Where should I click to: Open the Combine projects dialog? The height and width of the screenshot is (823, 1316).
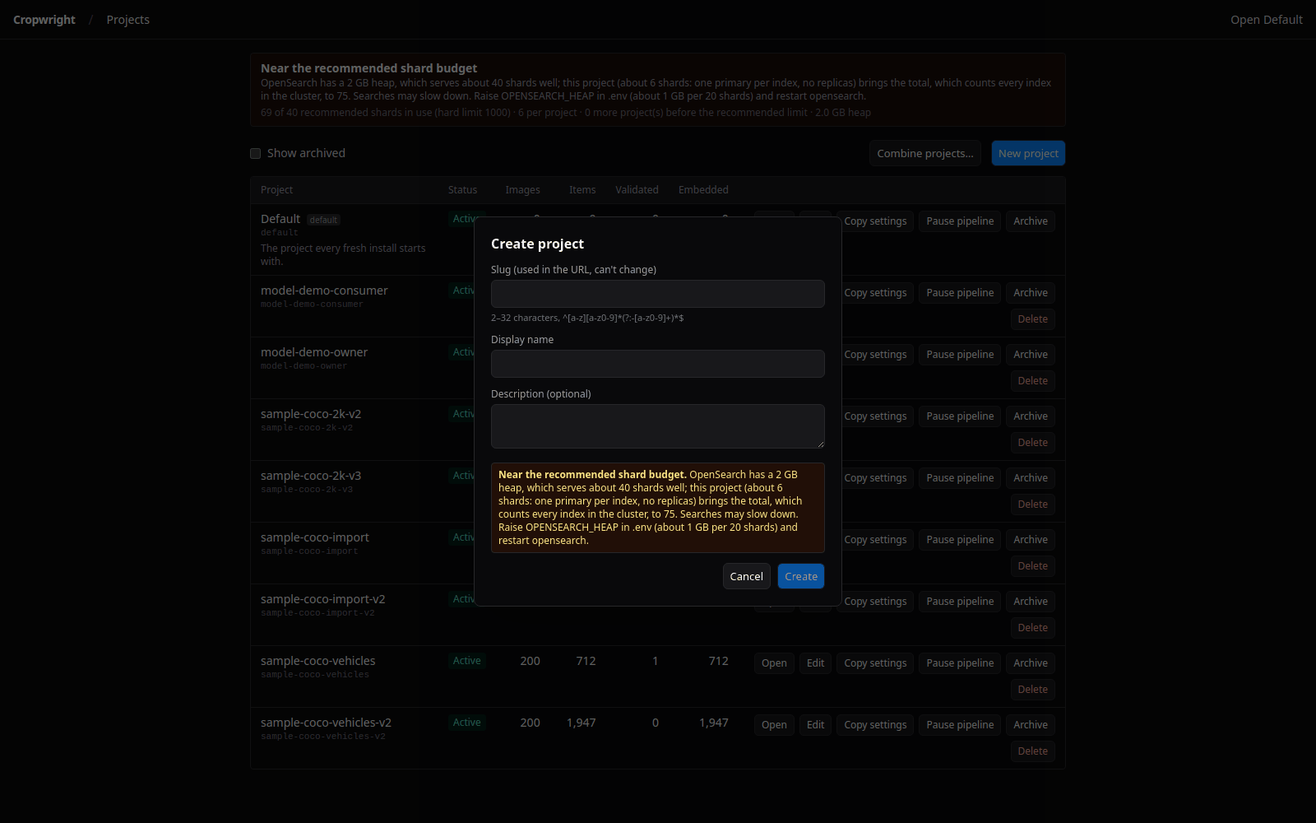(924, 153)
